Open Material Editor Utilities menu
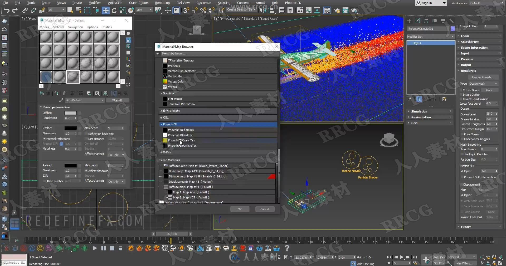 point(106,27)
